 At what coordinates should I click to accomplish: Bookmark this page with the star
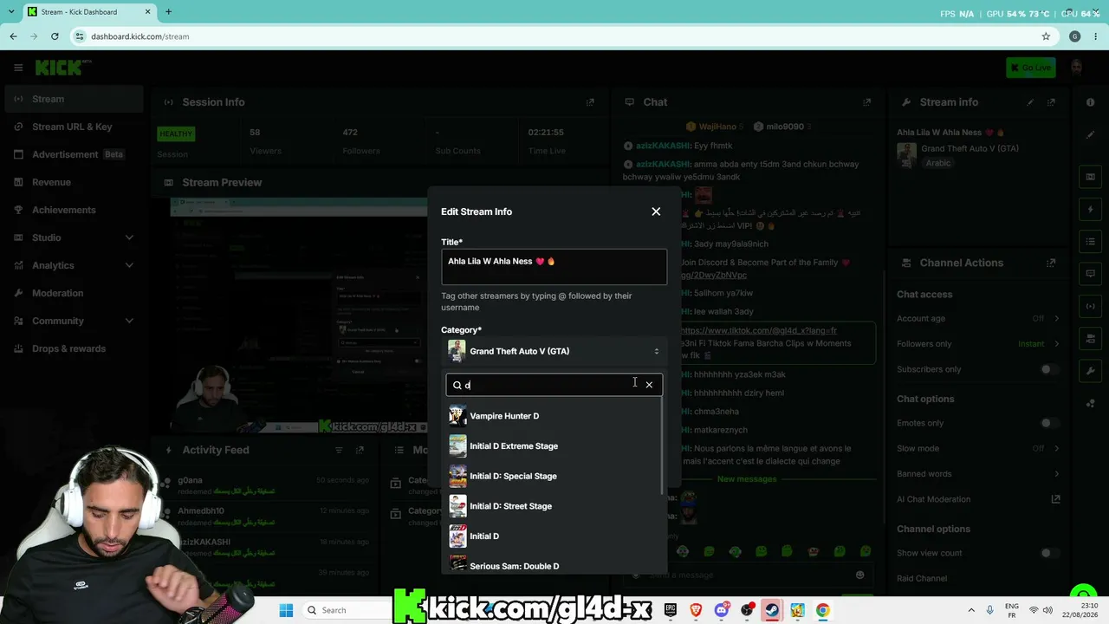tap(1046, 36)
